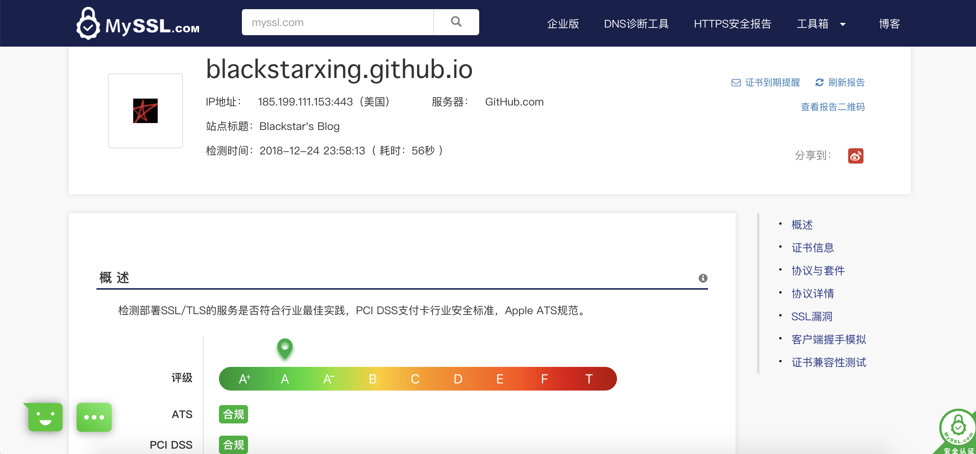Click the Blackstar's Blog site title
This screenshot has height=454, width=976.
coord(299,126)
